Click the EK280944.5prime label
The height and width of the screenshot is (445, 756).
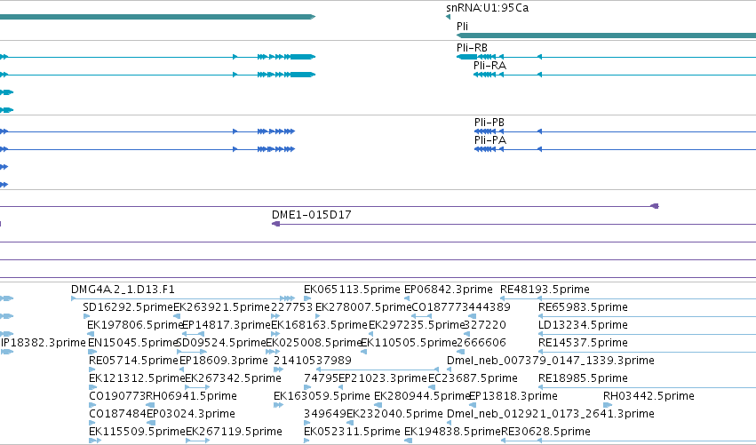point(422,396)
